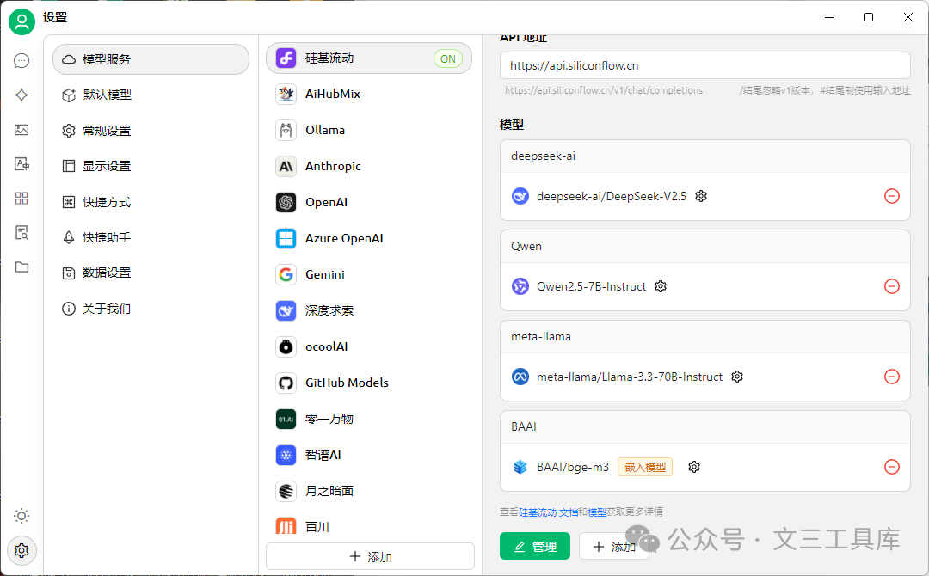Open settings for DeepSeek-V2.5 model

pyautogui.click(x=701, y=196)
